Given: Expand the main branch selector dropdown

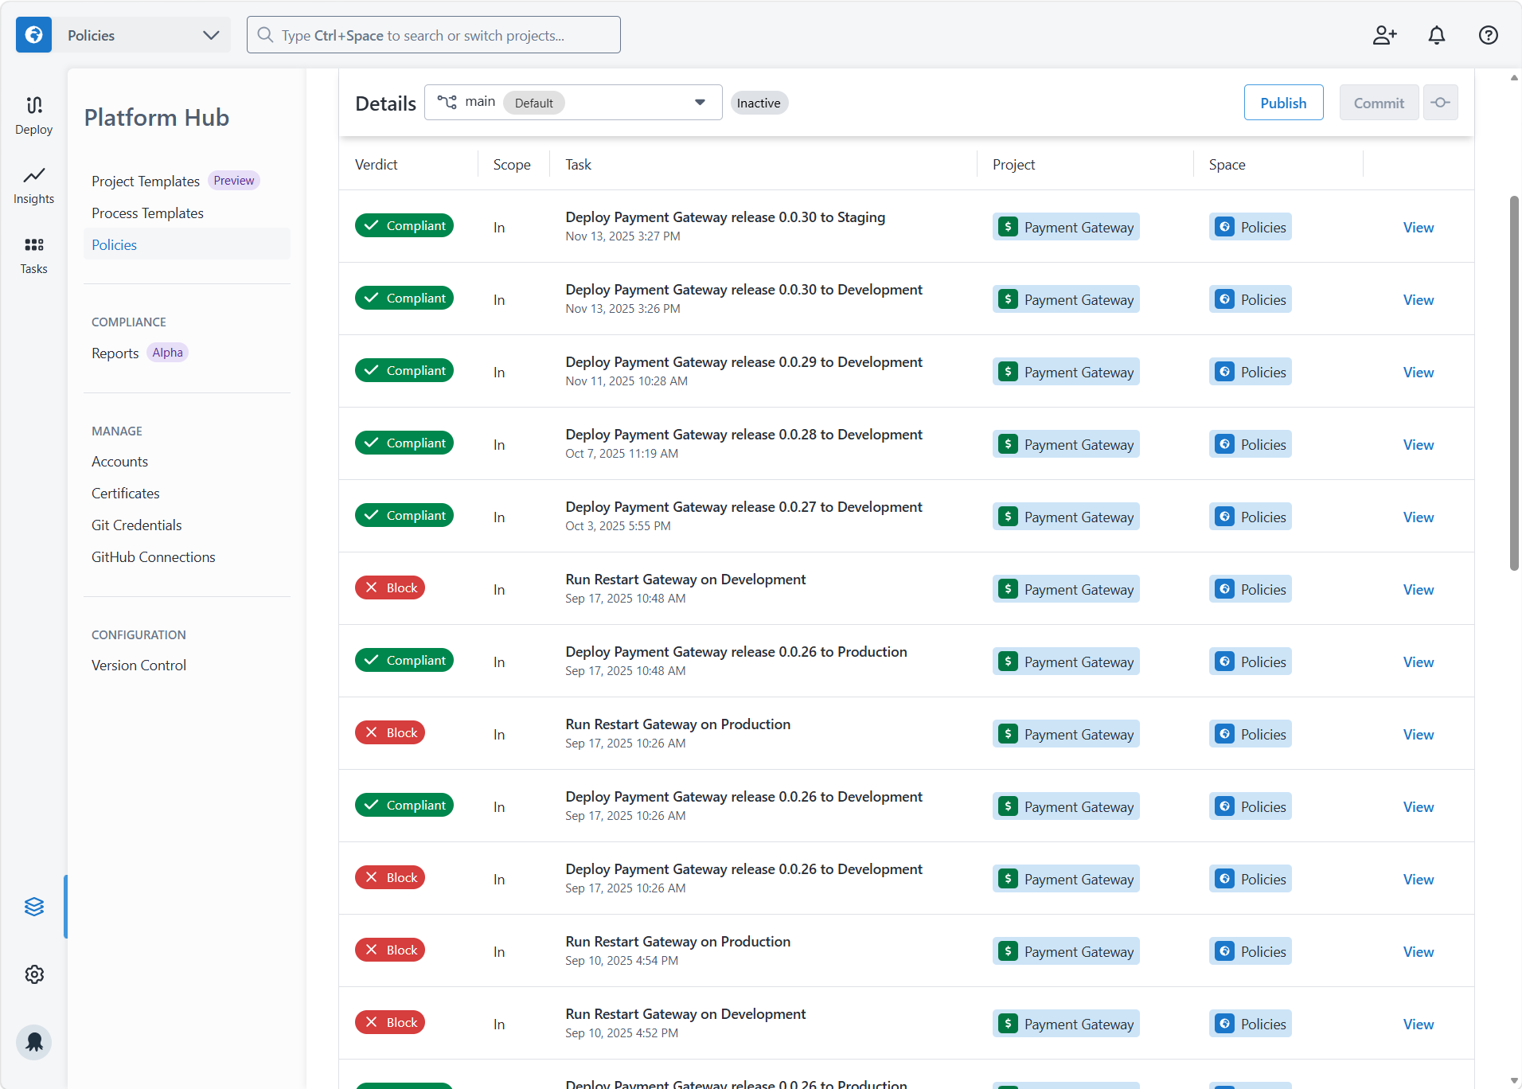Looking at the screenshot, I should pyautogui.click(x=573, y=103).
